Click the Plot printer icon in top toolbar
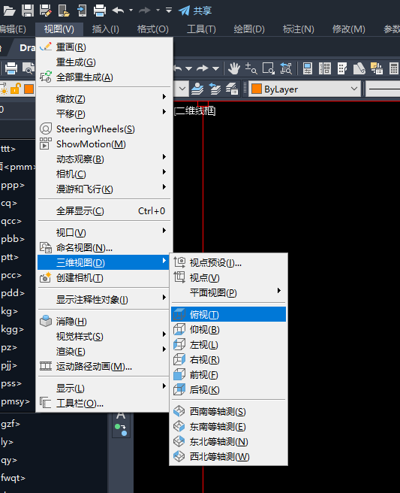 pyautogui.click(x=100, y=11)
